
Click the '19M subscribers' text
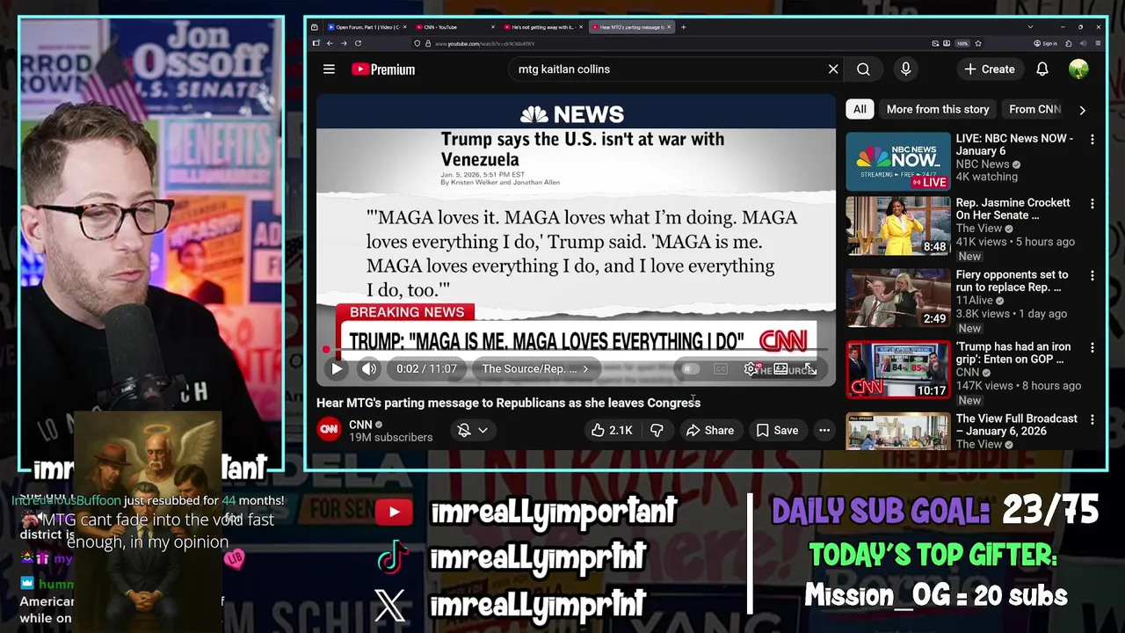[390, 437]
